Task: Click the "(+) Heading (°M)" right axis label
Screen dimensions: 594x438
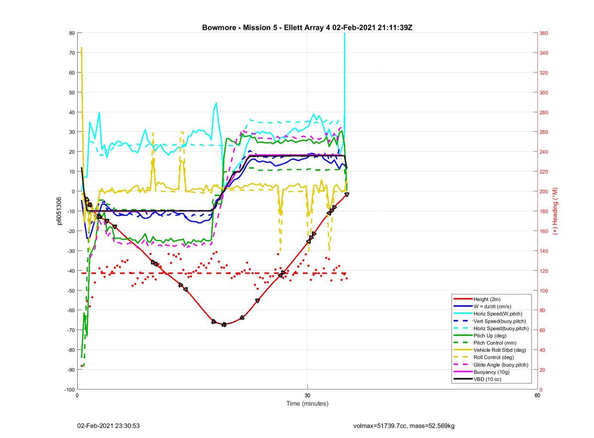Action: coord(555,211)
